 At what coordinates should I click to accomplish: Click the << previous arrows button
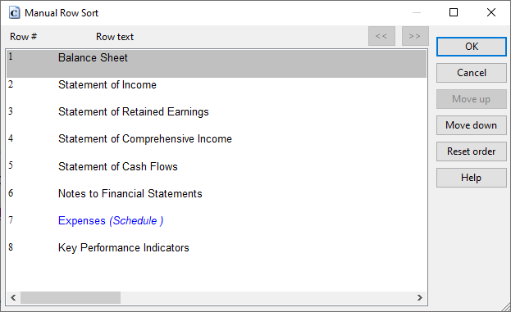(x=381, y=36)
